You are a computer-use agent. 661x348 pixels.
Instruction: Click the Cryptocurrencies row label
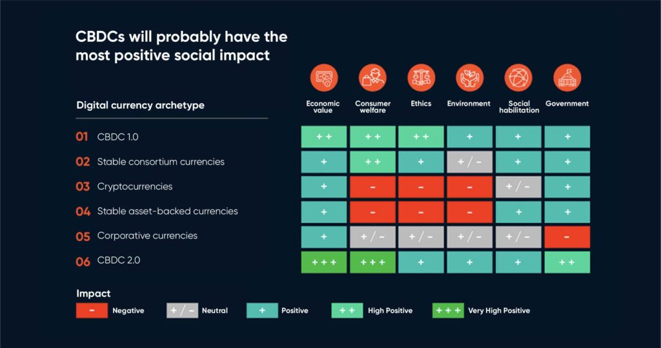(x=135, y=187)
